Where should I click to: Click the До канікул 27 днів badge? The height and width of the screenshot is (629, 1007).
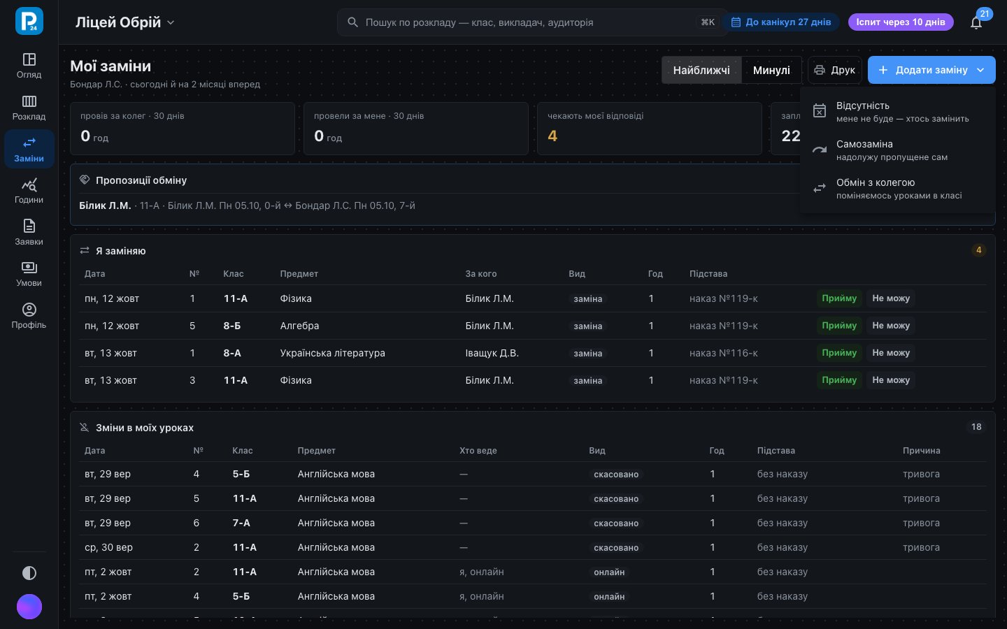click(x=781, y=22)
